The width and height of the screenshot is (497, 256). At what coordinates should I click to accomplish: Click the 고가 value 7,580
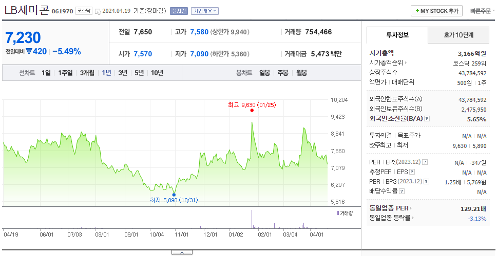(x=199, y=32)
